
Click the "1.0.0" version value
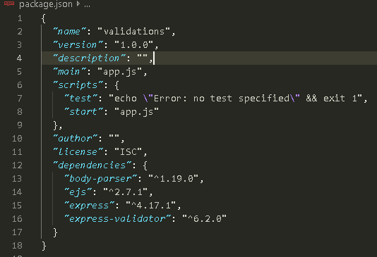tap(134, 45)
